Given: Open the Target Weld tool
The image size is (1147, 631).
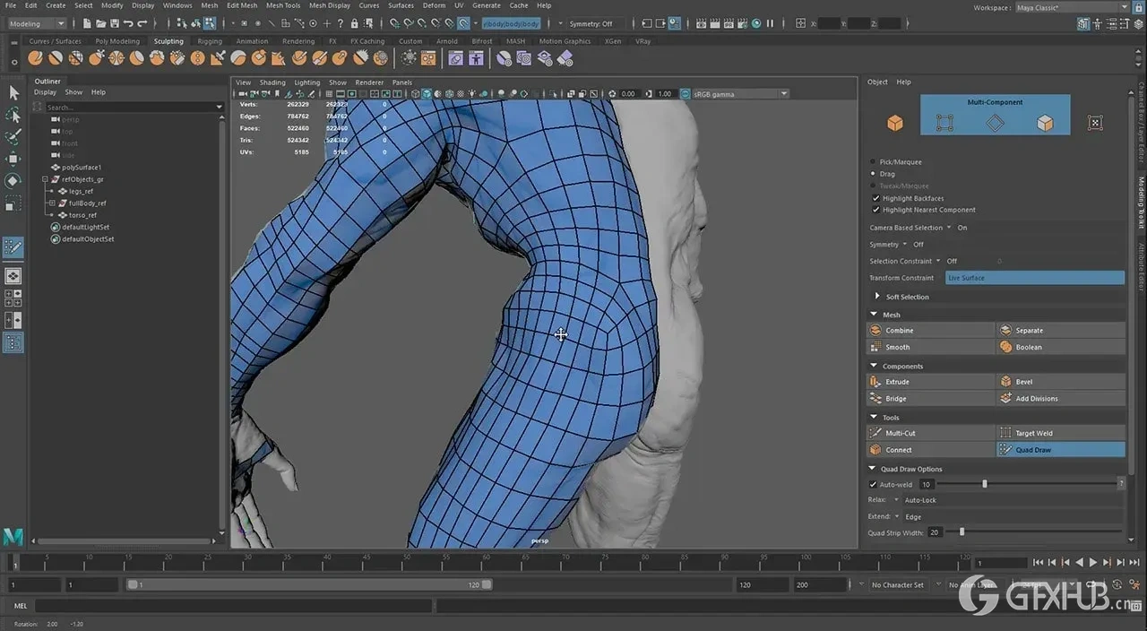Looking at the screenshot, I should (1035, 433).
